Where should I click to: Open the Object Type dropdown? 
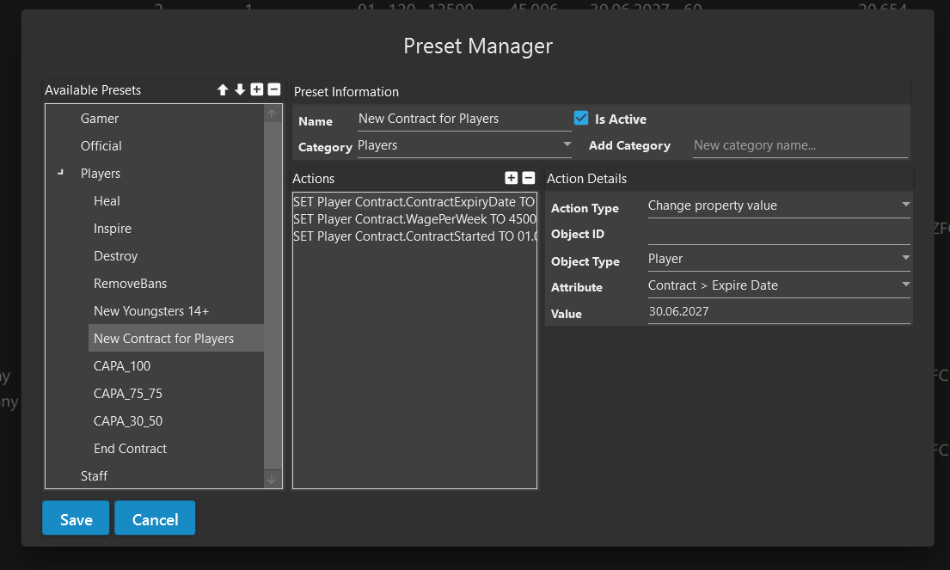tap(779, 259)
